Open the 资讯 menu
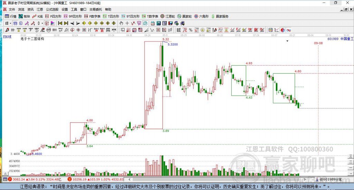 point(30,9)
